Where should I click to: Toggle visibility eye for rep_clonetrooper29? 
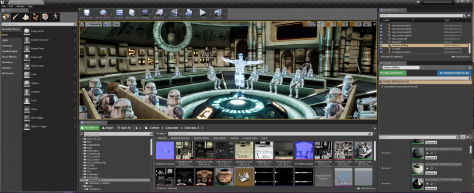pos(381,32)
